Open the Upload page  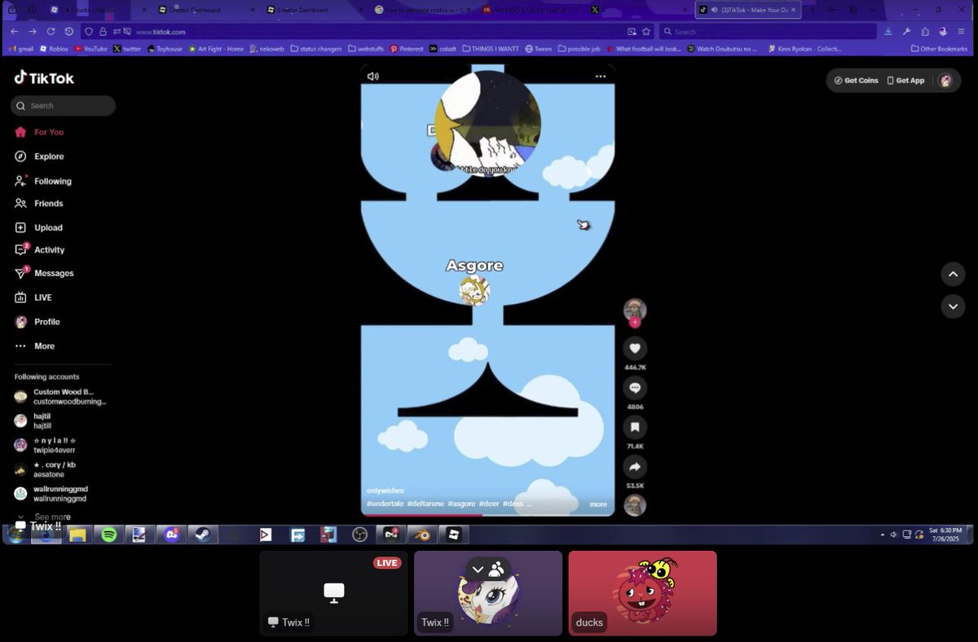point(39,228)
